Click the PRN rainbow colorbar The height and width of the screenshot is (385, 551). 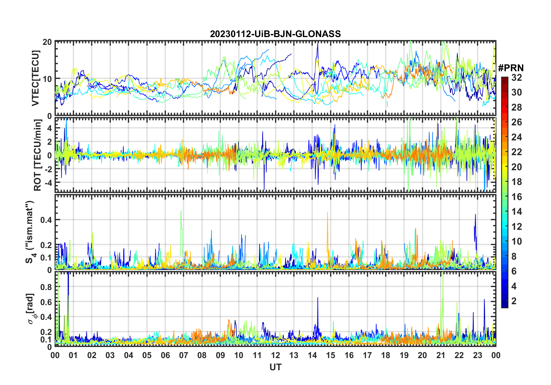coord(505,192)
